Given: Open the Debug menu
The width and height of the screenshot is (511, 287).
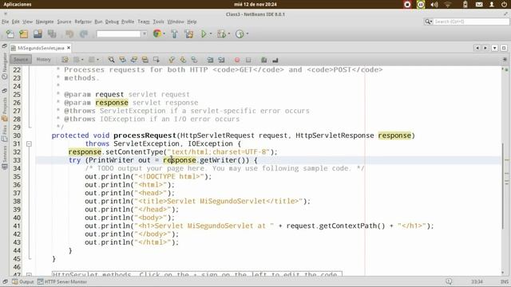Looking at the screenshot, I should (112, 22).
